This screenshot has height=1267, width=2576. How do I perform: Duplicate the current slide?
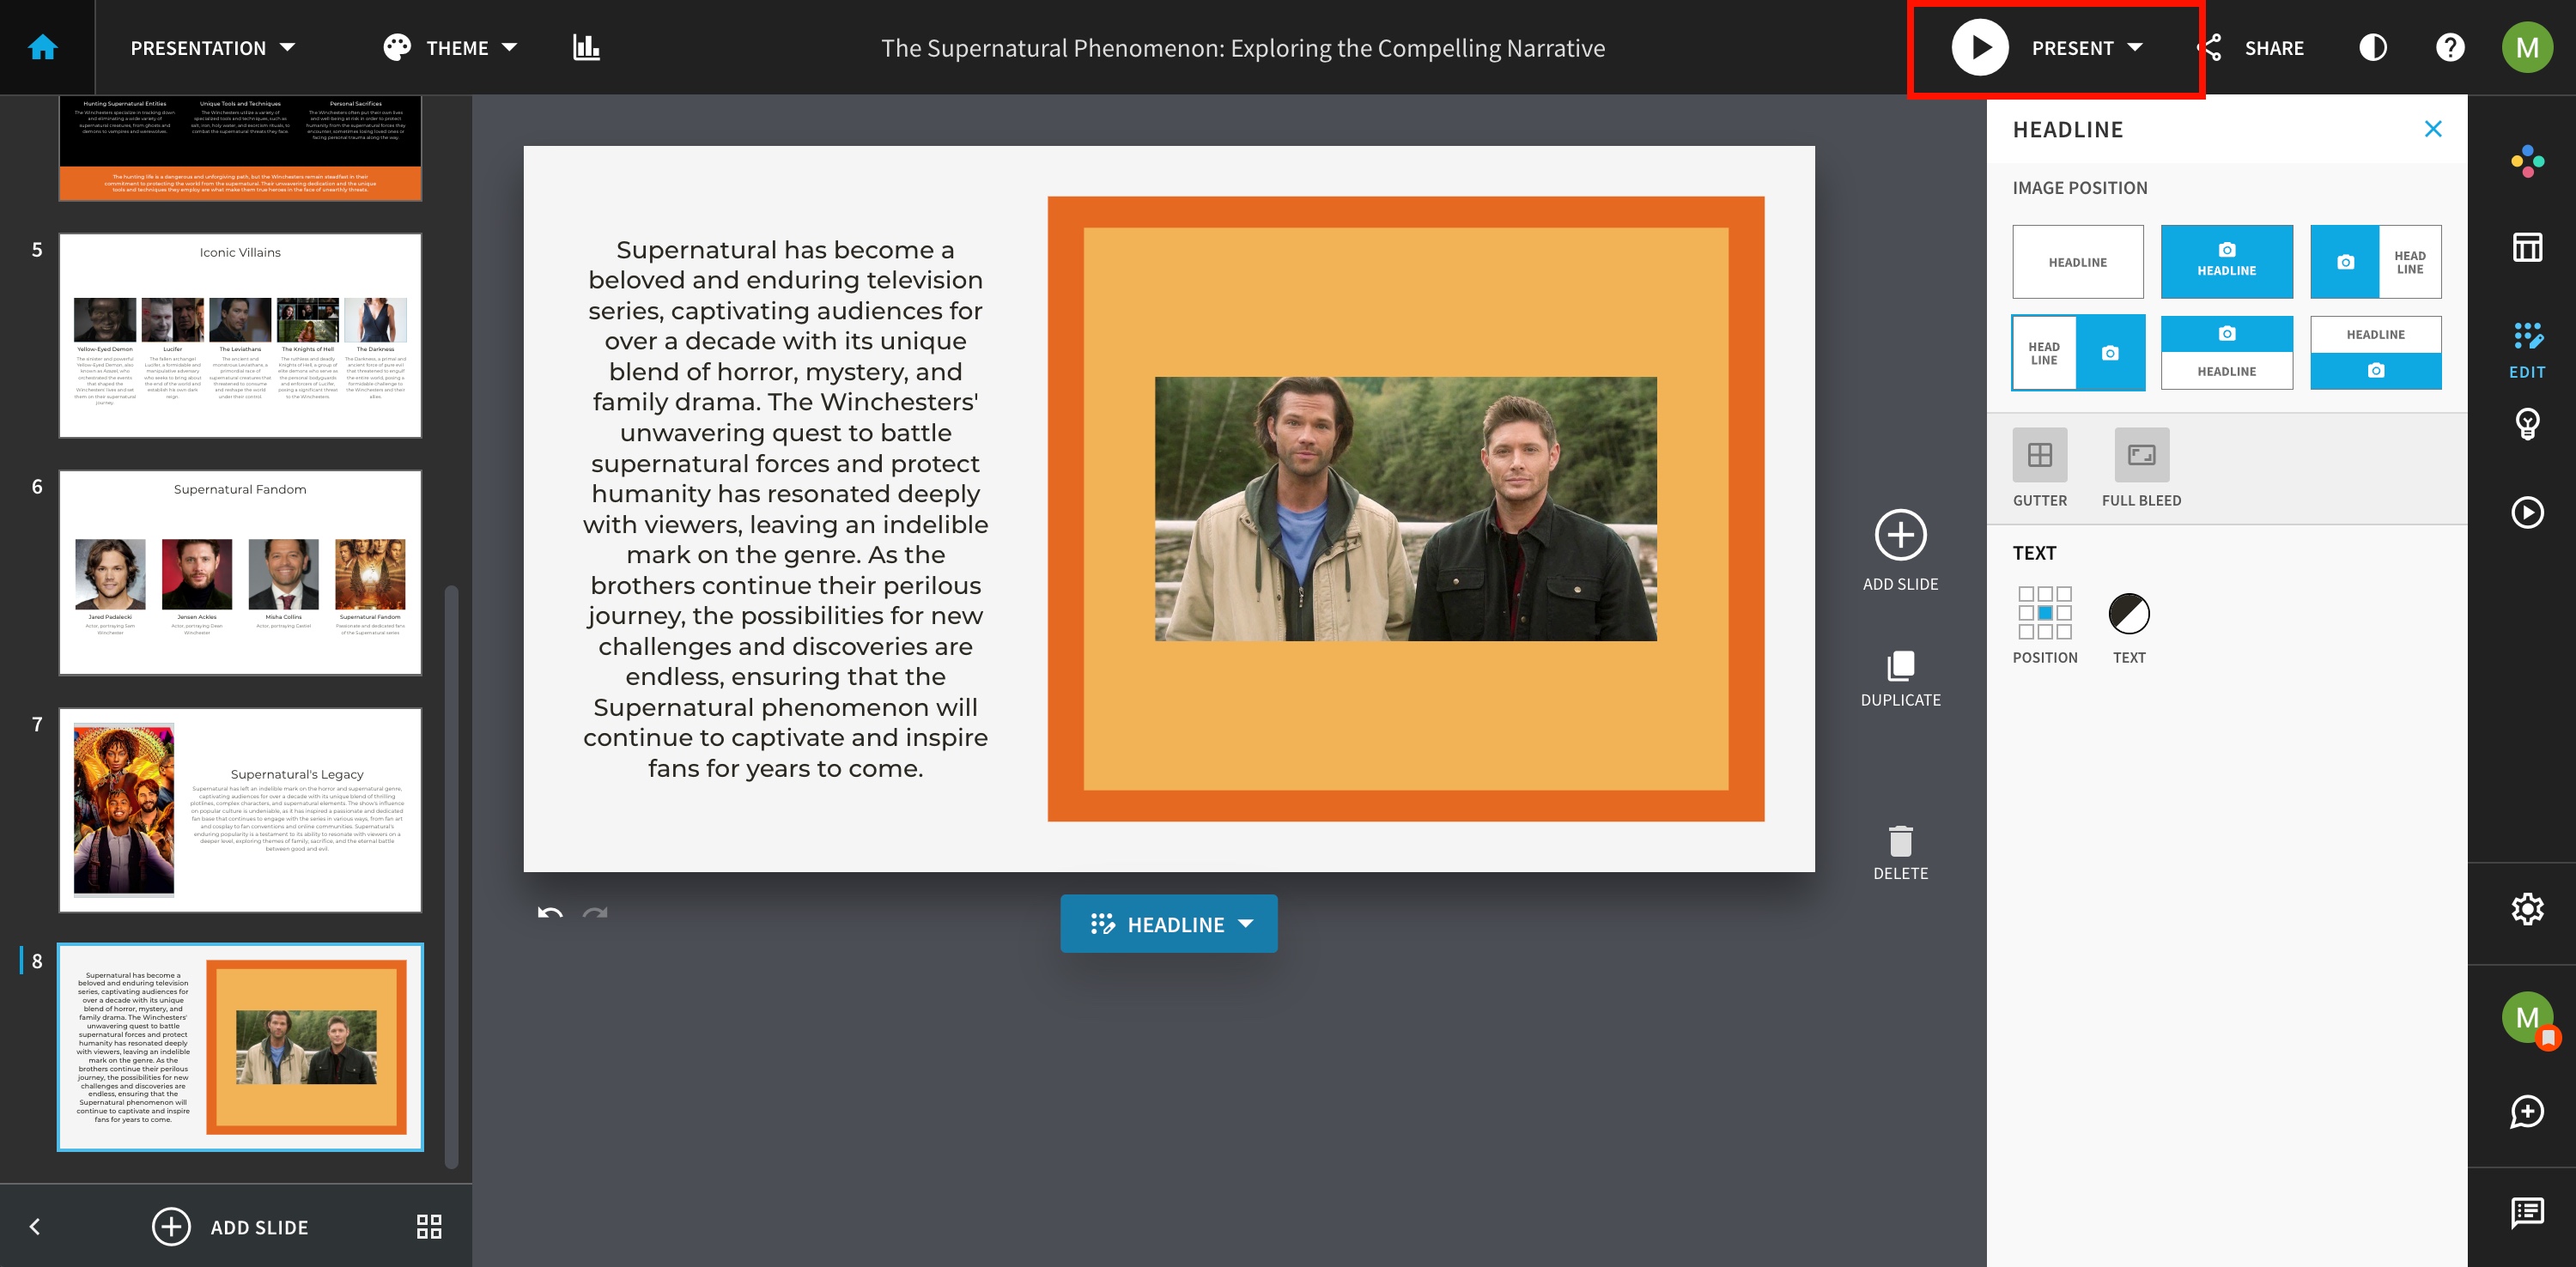click(1900, 679)
